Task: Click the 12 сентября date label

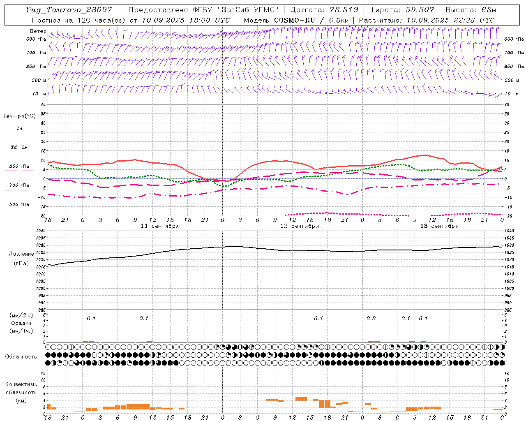Action: 300,226
